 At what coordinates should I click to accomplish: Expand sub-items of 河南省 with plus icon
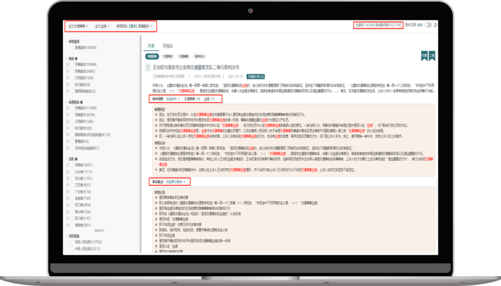[68, 165]
